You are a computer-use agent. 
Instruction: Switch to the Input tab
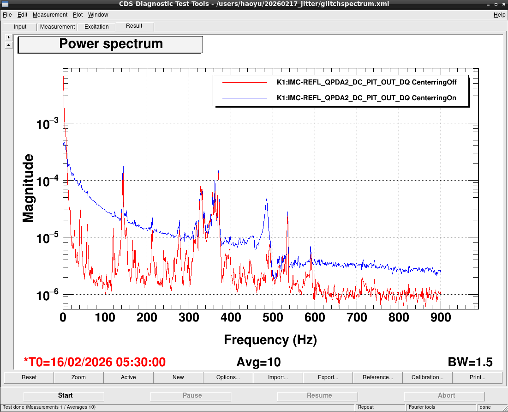pyautogui.click(x=20, y=27)
